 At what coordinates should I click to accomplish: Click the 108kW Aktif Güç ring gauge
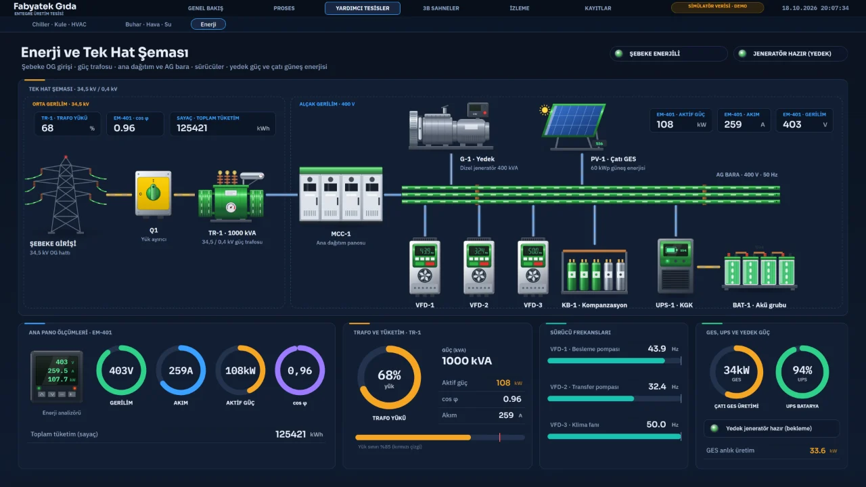[x=240, y=371]
